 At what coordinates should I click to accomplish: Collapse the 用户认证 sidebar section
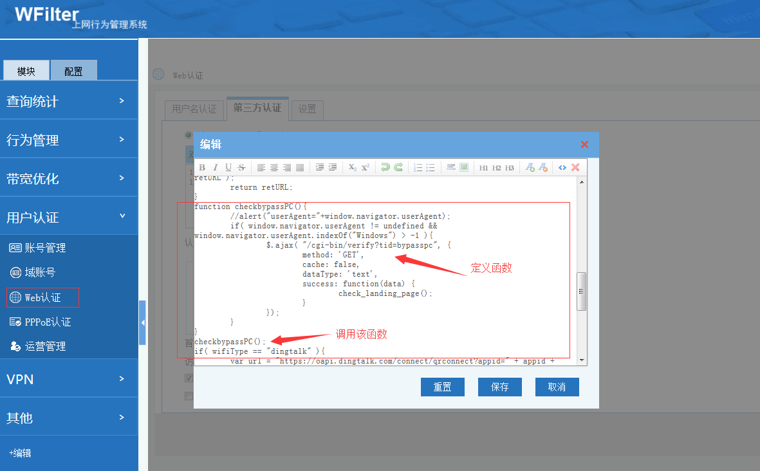pyautogui.click(x=68, y=217)
